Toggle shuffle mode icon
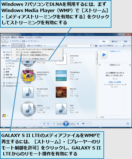Screen dimensions: 132x159 [44, 123]
